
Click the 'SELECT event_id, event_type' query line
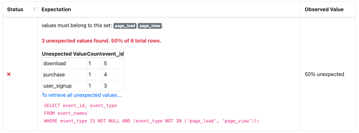[80, 106]
